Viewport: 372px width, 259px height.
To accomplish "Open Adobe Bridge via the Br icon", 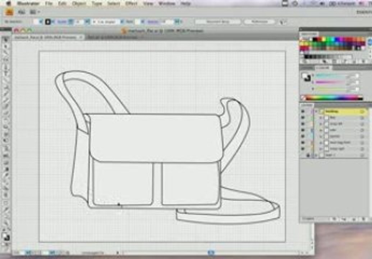I will pyautogui.click(x=22, y=12).
